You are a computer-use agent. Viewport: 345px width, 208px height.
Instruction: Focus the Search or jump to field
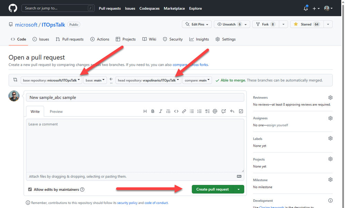(x=58, y=8)
